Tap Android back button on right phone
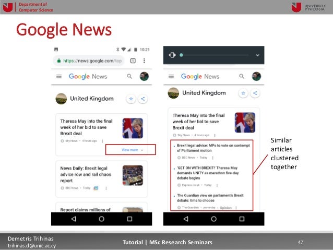This screenshot has height=250, width=333. pyautogui.click(x=186, y=219)
